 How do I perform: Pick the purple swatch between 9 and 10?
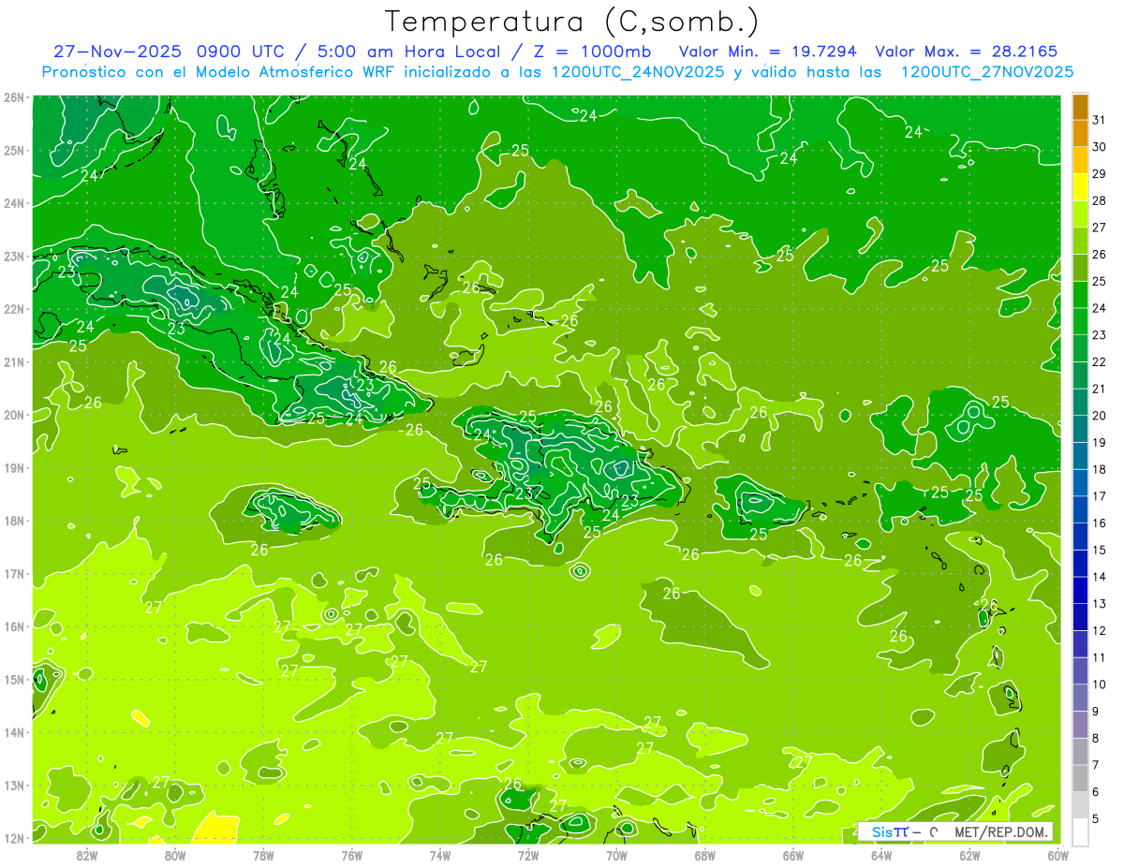[x=1080, y=698]
